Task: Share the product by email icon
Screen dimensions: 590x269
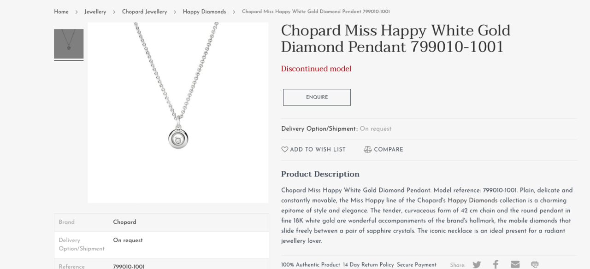Action: point(515,265)
